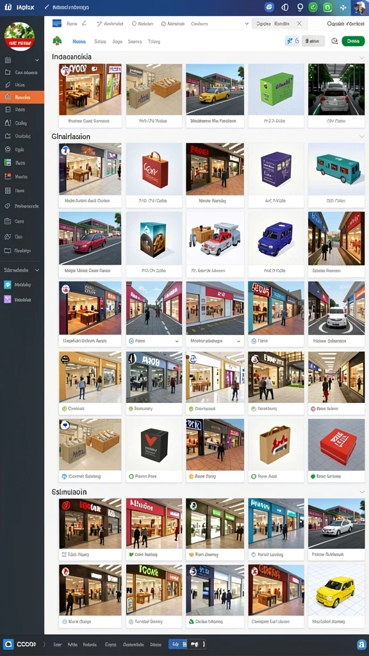This screenshot has width=369, height=656.
Task: Open the teal bus model thumbnail
Action: tap(336, 169)
